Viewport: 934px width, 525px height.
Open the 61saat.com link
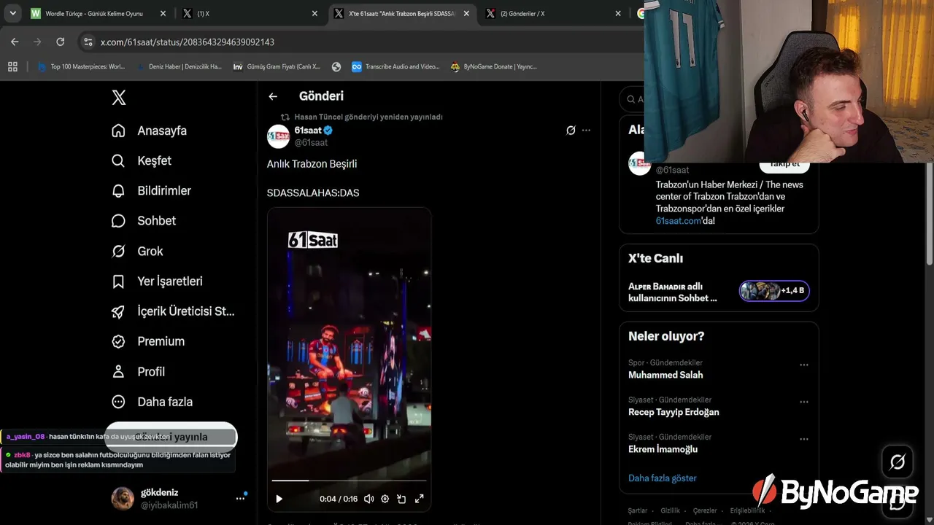[x=678, y=221]
